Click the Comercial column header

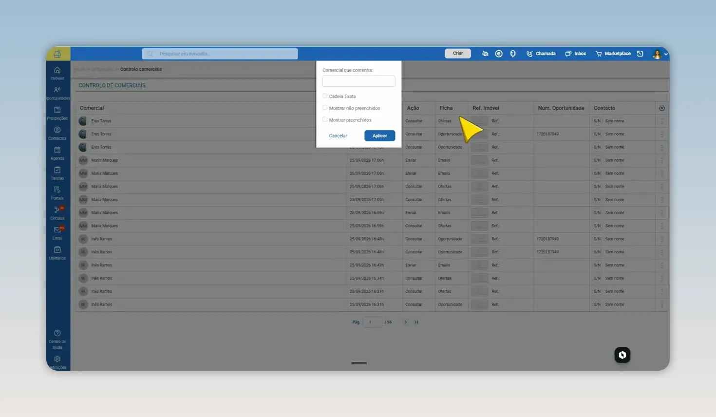click(x=92, y=108)
